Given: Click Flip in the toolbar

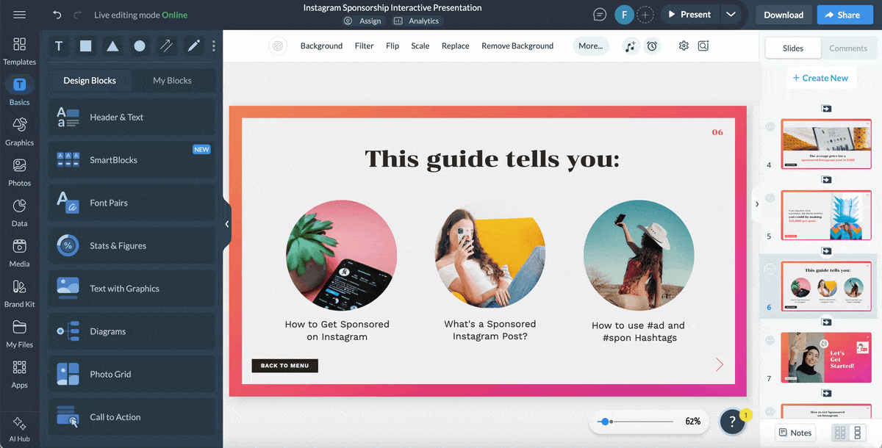Looking at the screenshot, I should (x=392, y=46).
